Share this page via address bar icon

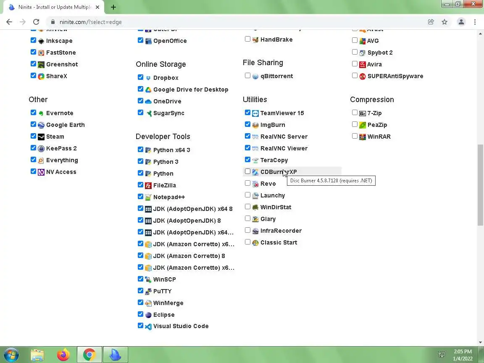click(x=431, y=22)
